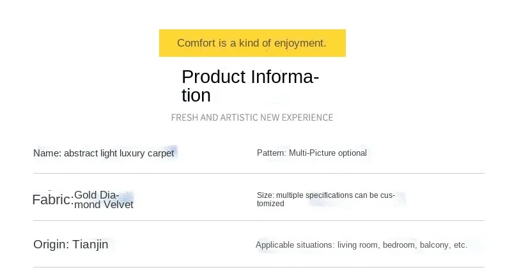Click the 'Pattern: Multi-Picture optional' text
Image resolution: width=505 pixels, height=279 pixels.
(x=312, y=153)
